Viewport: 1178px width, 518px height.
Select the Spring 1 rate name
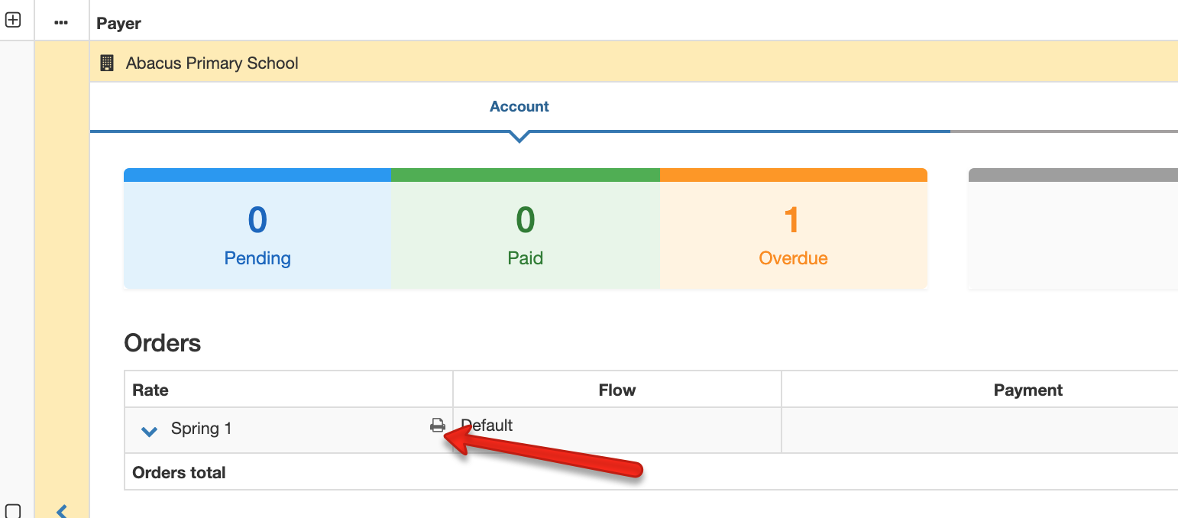pyautogui.click(x=201, y=429)
